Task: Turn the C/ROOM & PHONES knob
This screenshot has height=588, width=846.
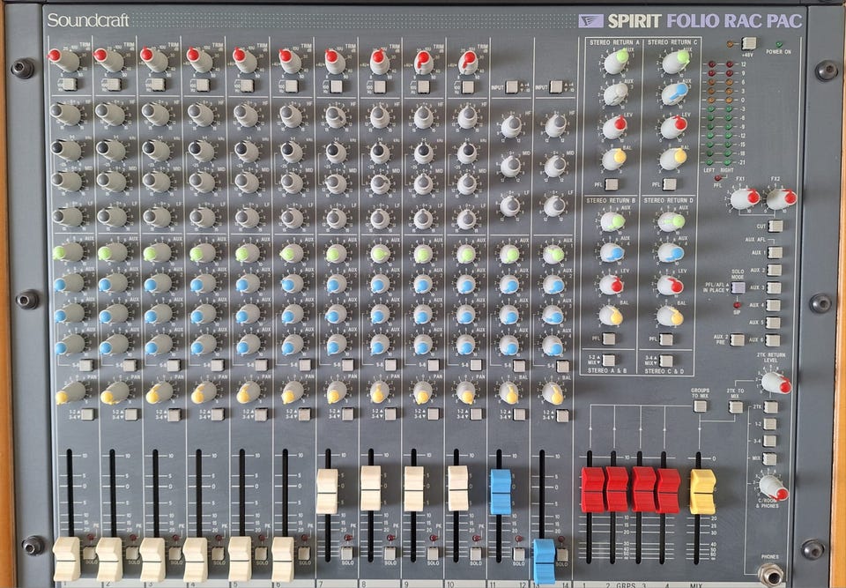Action: click(x=773, y=488)
